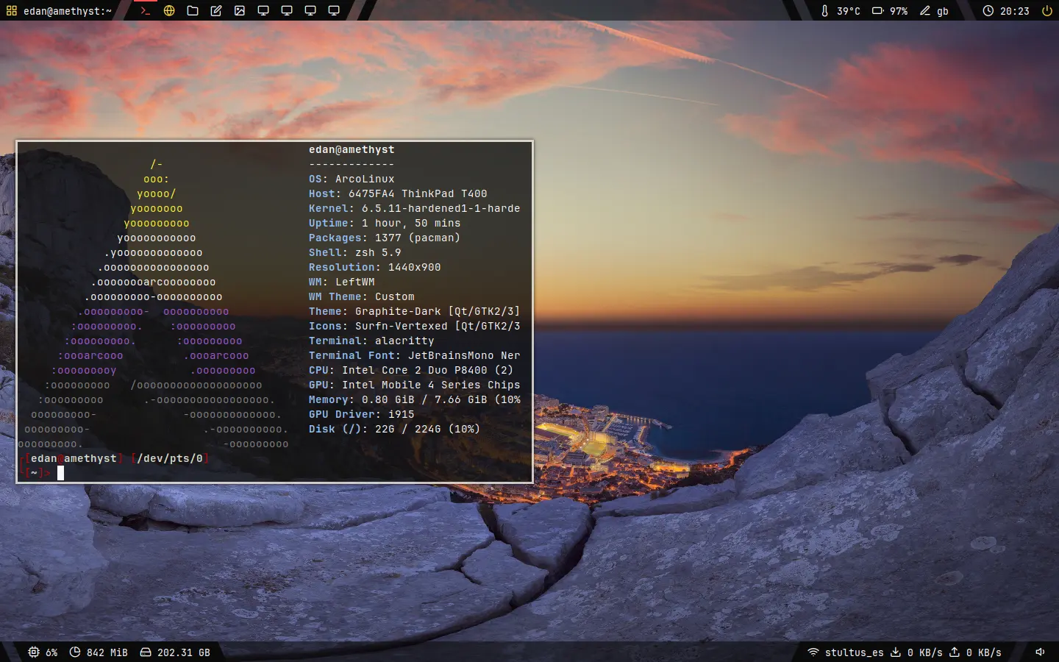Switch to the terminal workspace icon

(x=146, y=11)
